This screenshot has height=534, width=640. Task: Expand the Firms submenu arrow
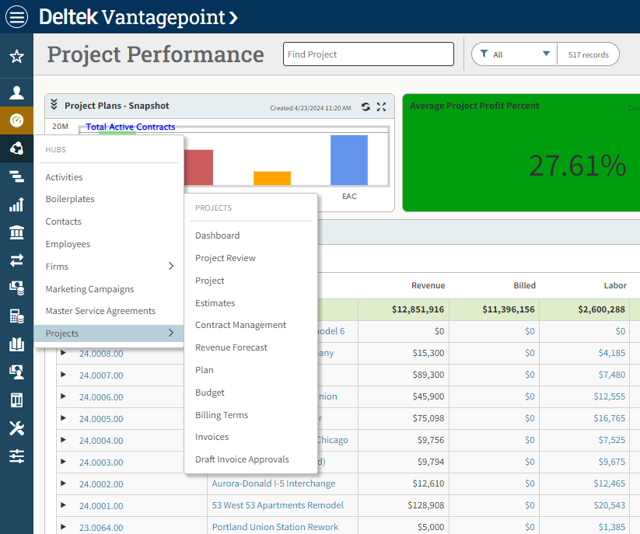[x=171, y=267]
